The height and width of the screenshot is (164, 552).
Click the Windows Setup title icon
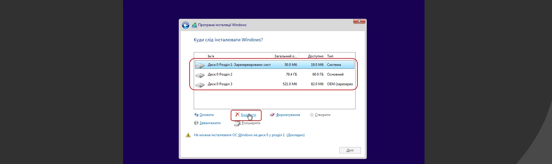194,25
